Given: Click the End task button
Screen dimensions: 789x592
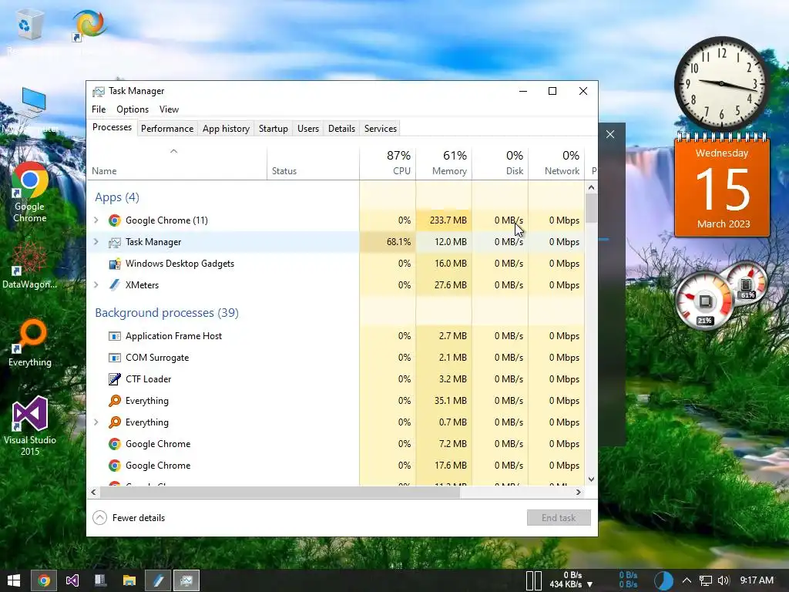Looking at the screenshot, I should (x=559, y=517).
